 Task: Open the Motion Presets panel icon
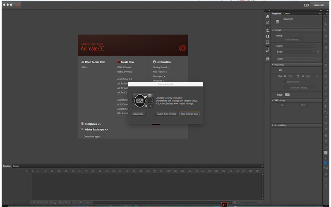tap(267, 51)
